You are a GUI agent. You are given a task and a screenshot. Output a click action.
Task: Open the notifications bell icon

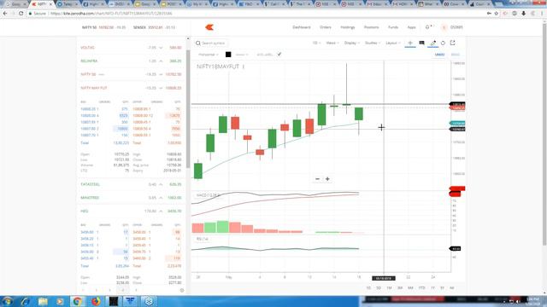(x=427, y=27)
